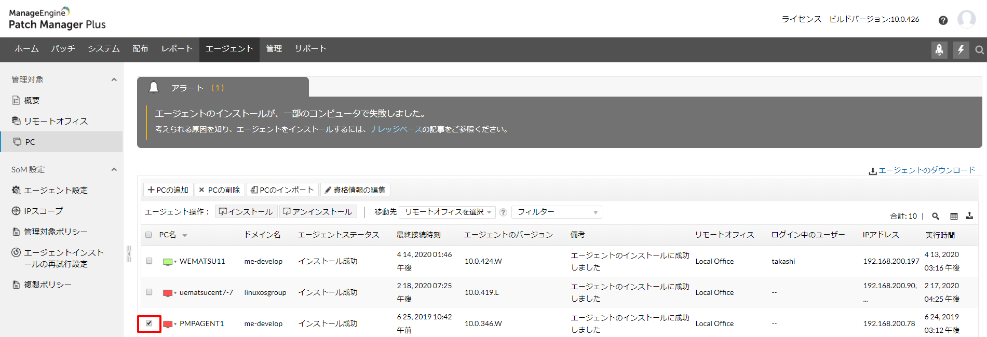Click the lightning bolt icon
Image resolution: width=987 pixels, height=337 pixels.
[x=961, y=50]
